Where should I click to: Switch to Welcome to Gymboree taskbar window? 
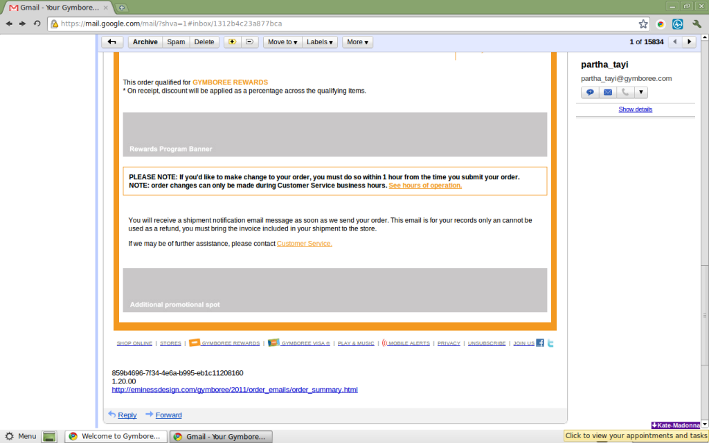coord(116,436)
